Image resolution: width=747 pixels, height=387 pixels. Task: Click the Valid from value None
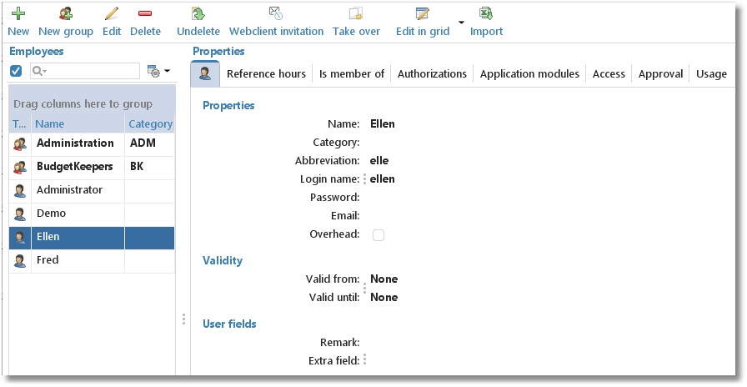pos(384,279)
